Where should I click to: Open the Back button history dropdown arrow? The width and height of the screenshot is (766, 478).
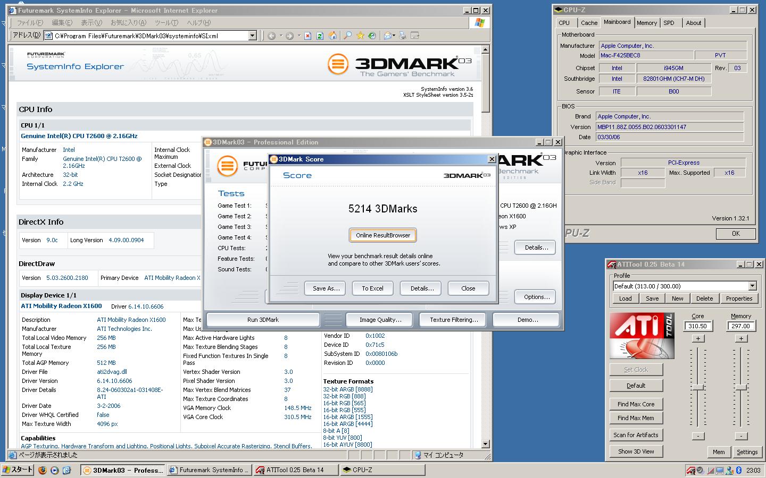(x=280, y=36)
